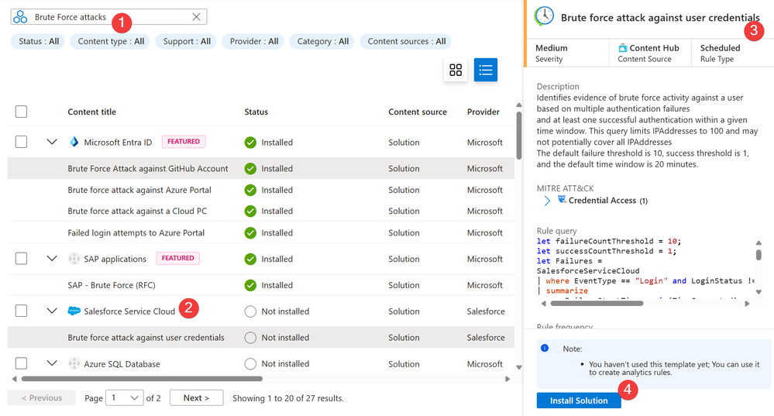Click the Content Hub source icon
The width and height of the screenshot is (774, 416).
[622, 48]
